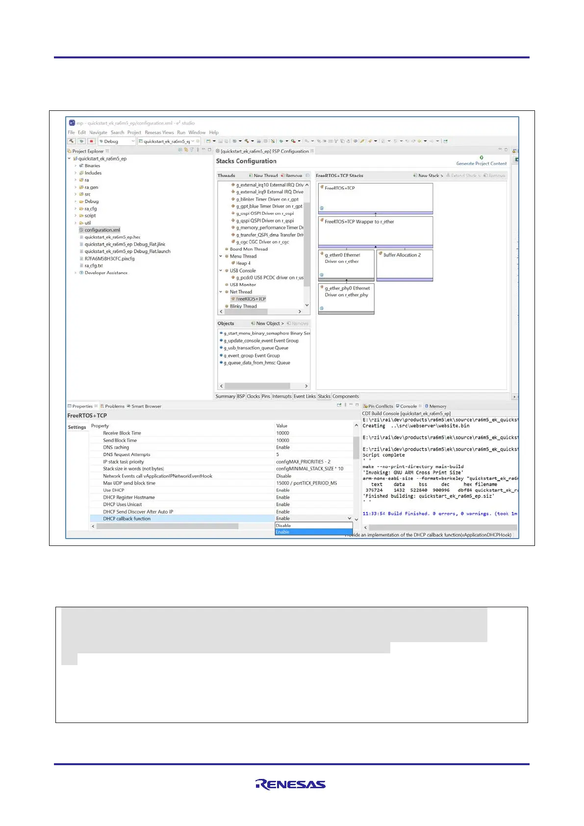Click the Binaries folder icon
The width and height of the screenshot is (584, 826).
pos(81,166)
